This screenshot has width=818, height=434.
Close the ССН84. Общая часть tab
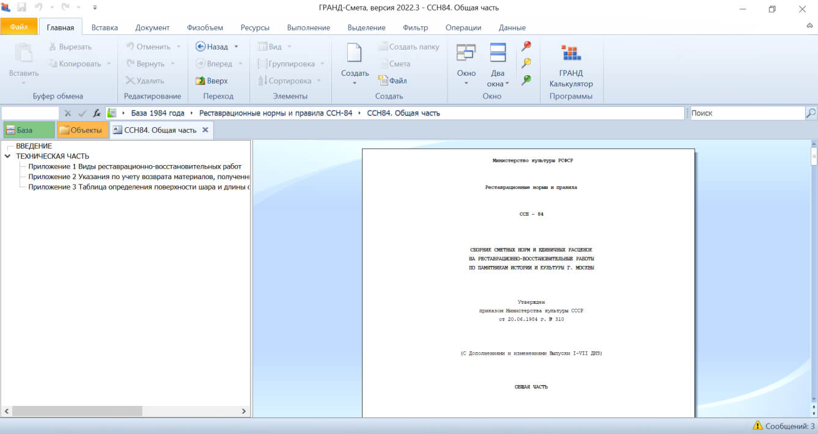point(205,130)
